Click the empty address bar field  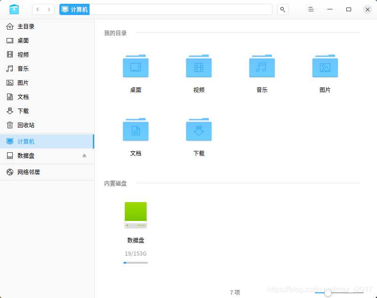[180, 9]
